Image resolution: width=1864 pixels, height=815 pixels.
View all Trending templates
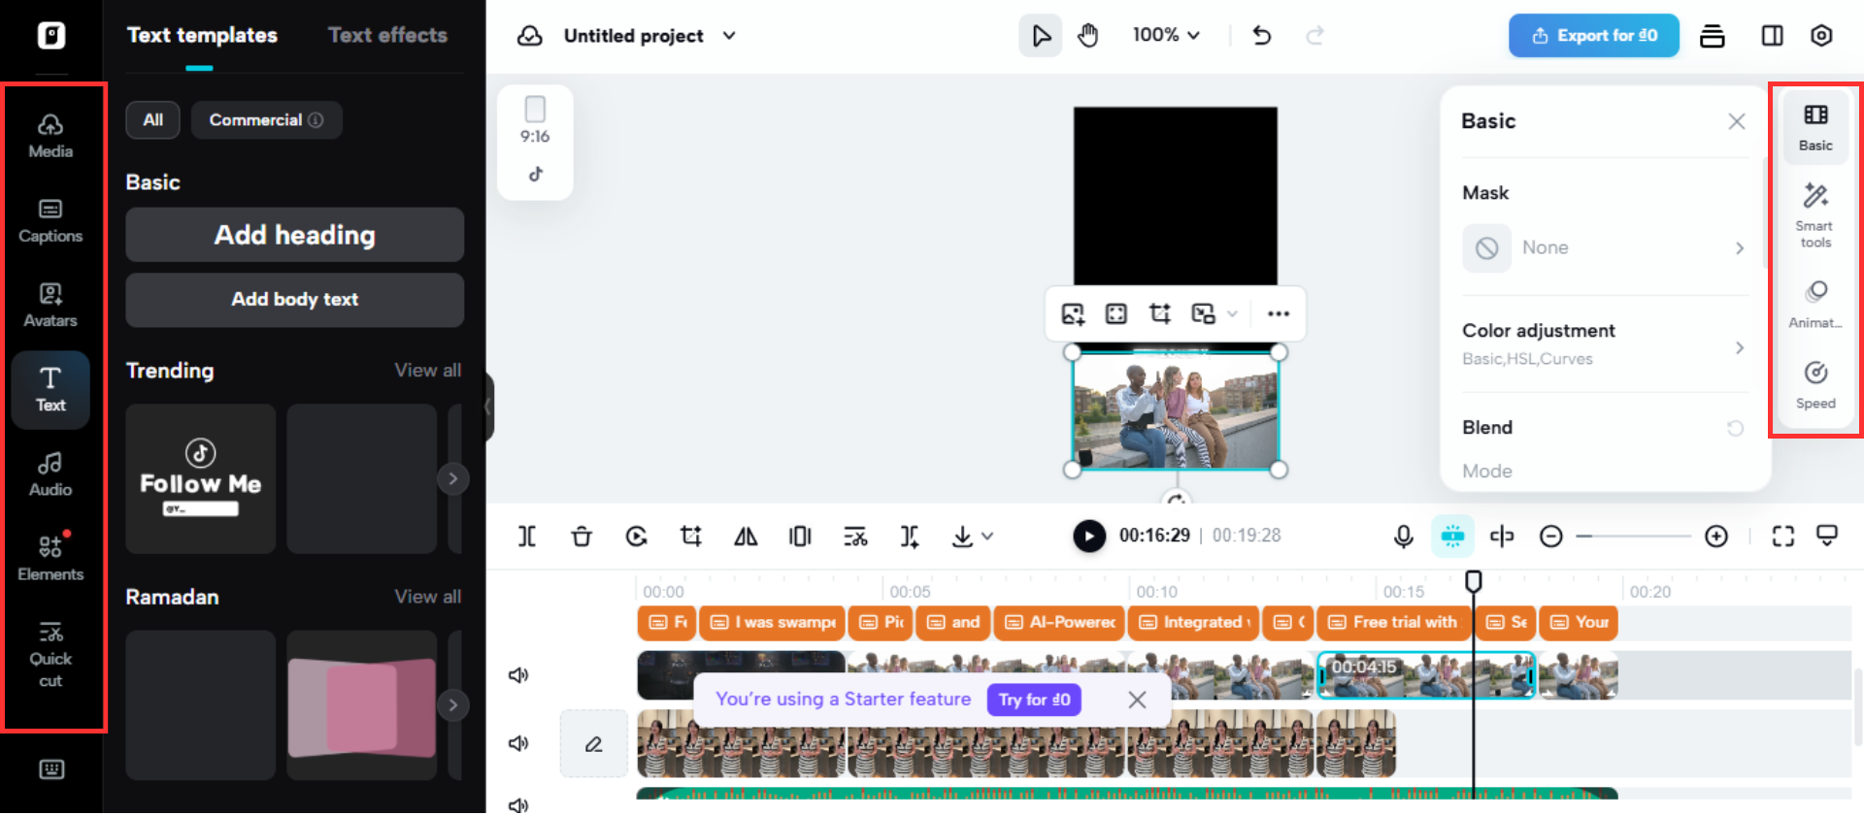coord(427,371)
